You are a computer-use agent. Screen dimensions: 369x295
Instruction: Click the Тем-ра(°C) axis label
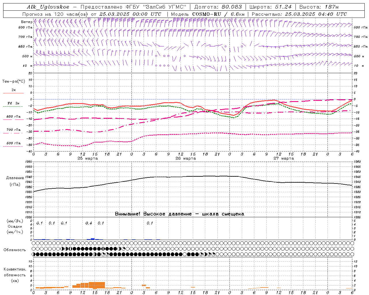pyautogui.click(x=14, y=82)
